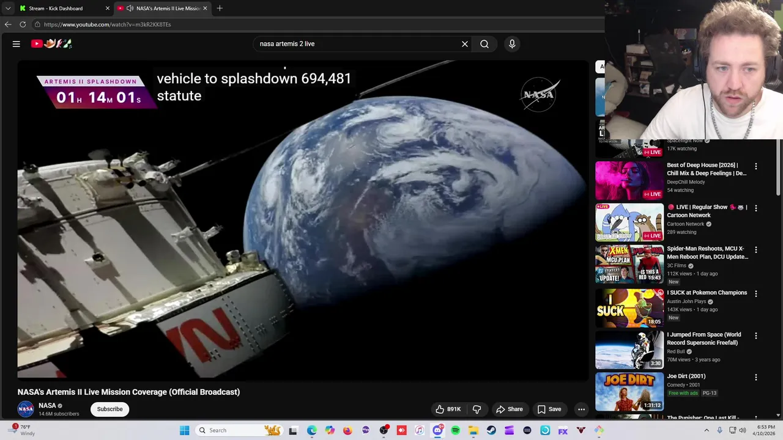This screenshot has height=440, width=783.
Task: Open options for I SUCK at Pokemon Champions
Action: [756, 293]
